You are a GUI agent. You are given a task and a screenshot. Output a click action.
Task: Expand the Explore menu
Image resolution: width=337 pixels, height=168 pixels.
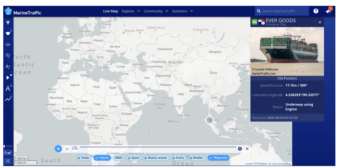coord(131,11)
